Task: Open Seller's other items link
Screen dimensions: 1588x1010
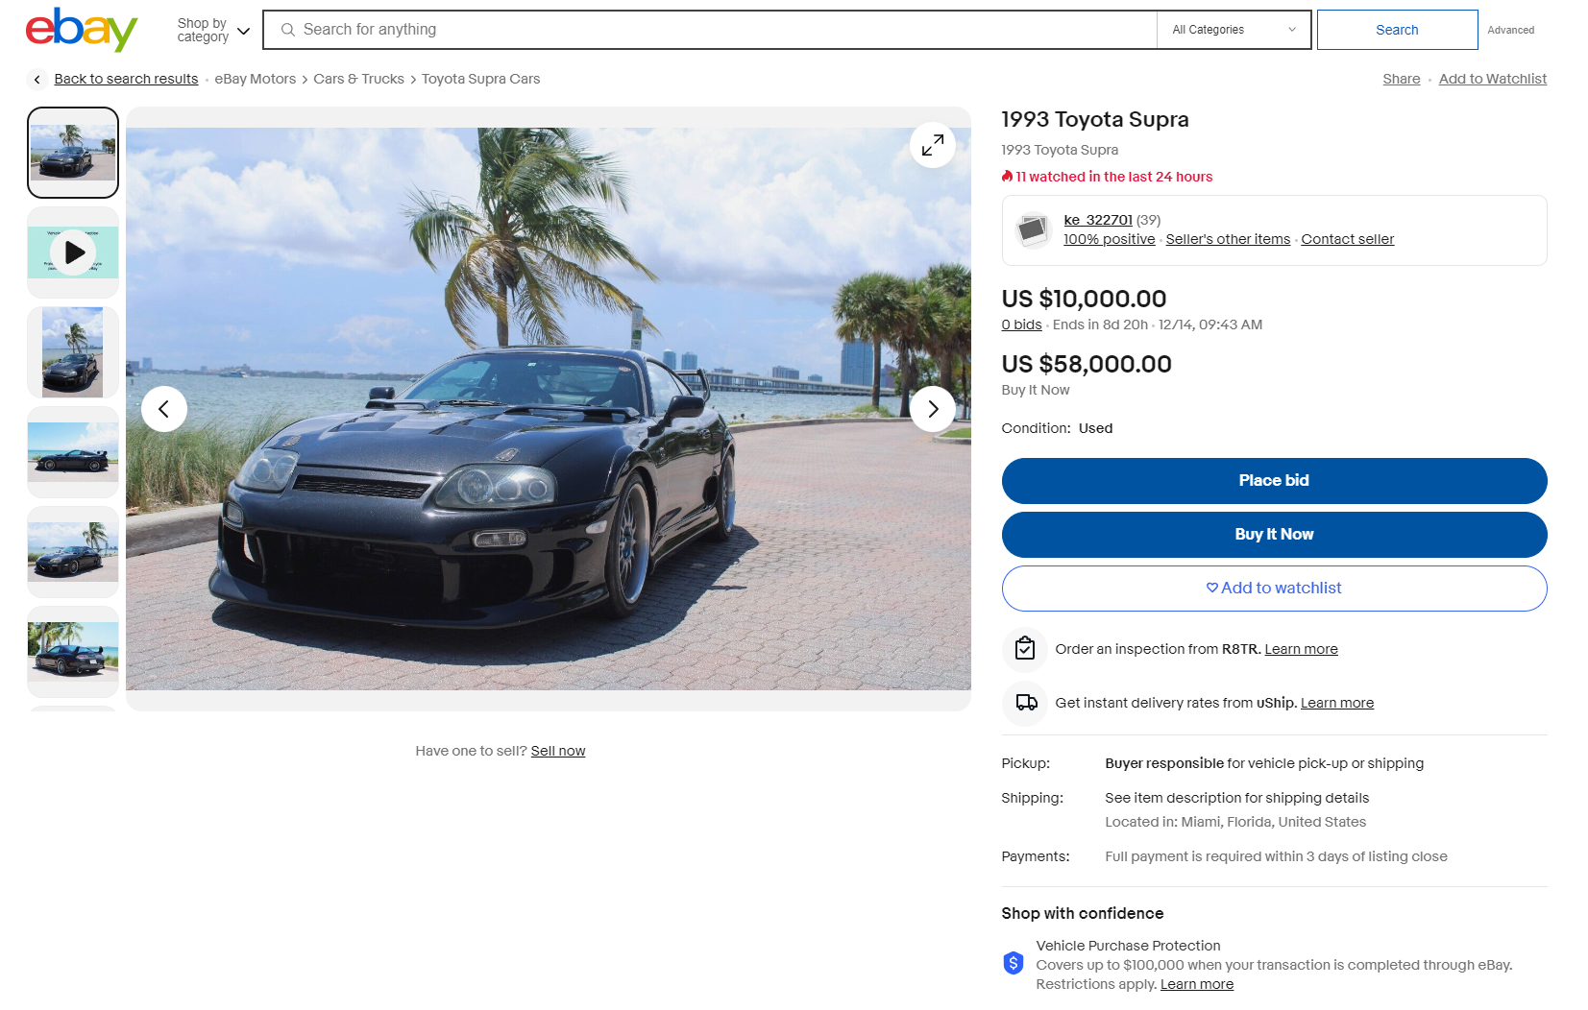Action: tap(1228, 239)
